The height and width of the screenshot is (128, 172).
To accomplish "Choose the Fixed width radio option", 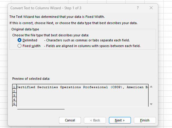I will click(x=20, y=46).
